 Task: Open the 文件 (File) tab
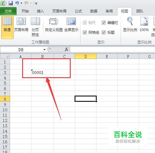tap(8, 11)
